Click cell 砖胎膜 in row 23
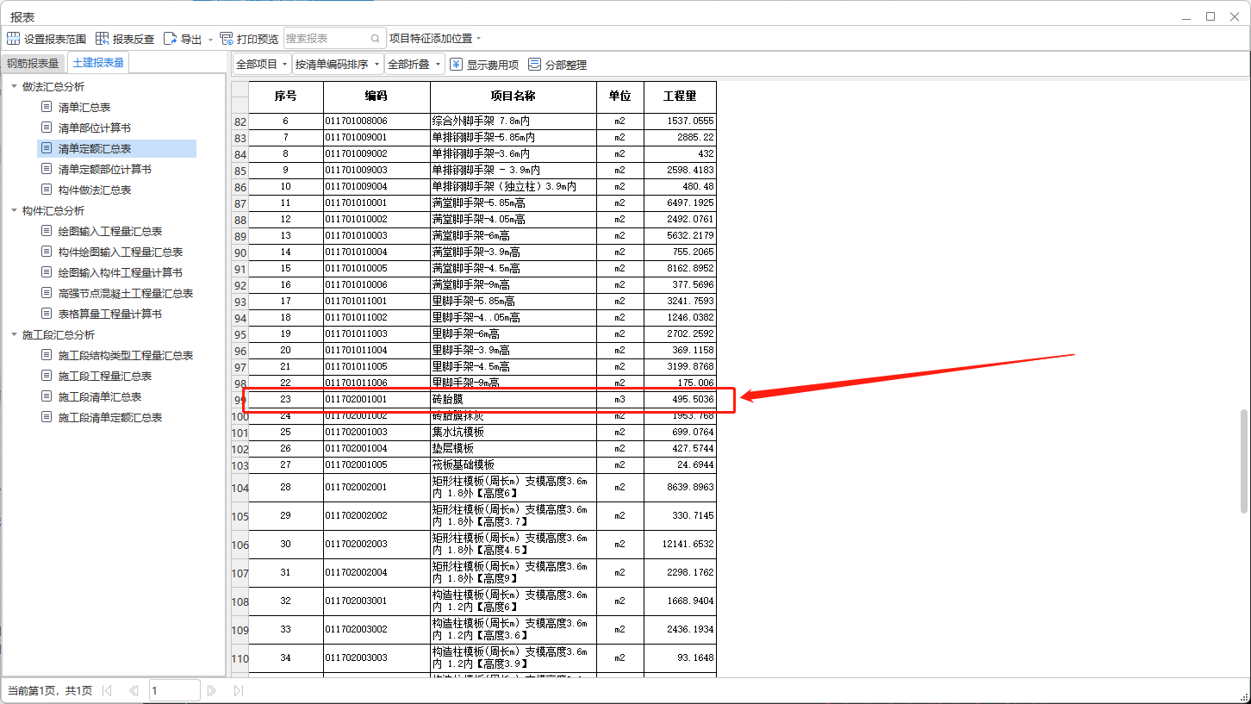This screenshot has width=1251, height=704. [x=513, y=400]
